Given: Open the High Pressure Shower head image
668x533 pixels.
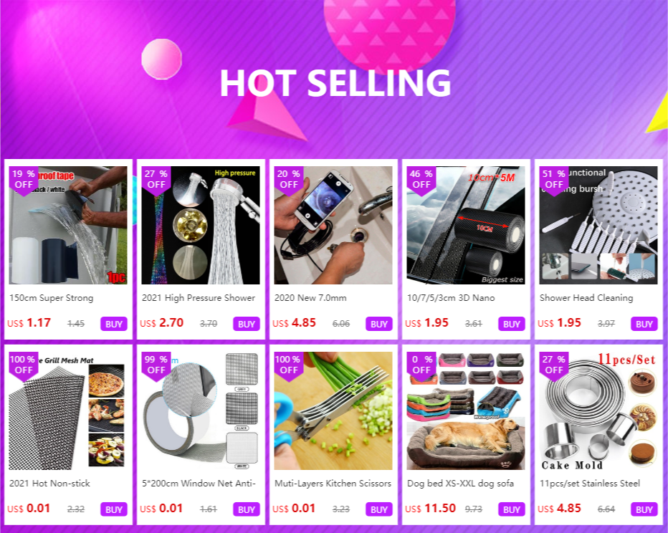Looking at the screenshot, I should click(201, 225).
